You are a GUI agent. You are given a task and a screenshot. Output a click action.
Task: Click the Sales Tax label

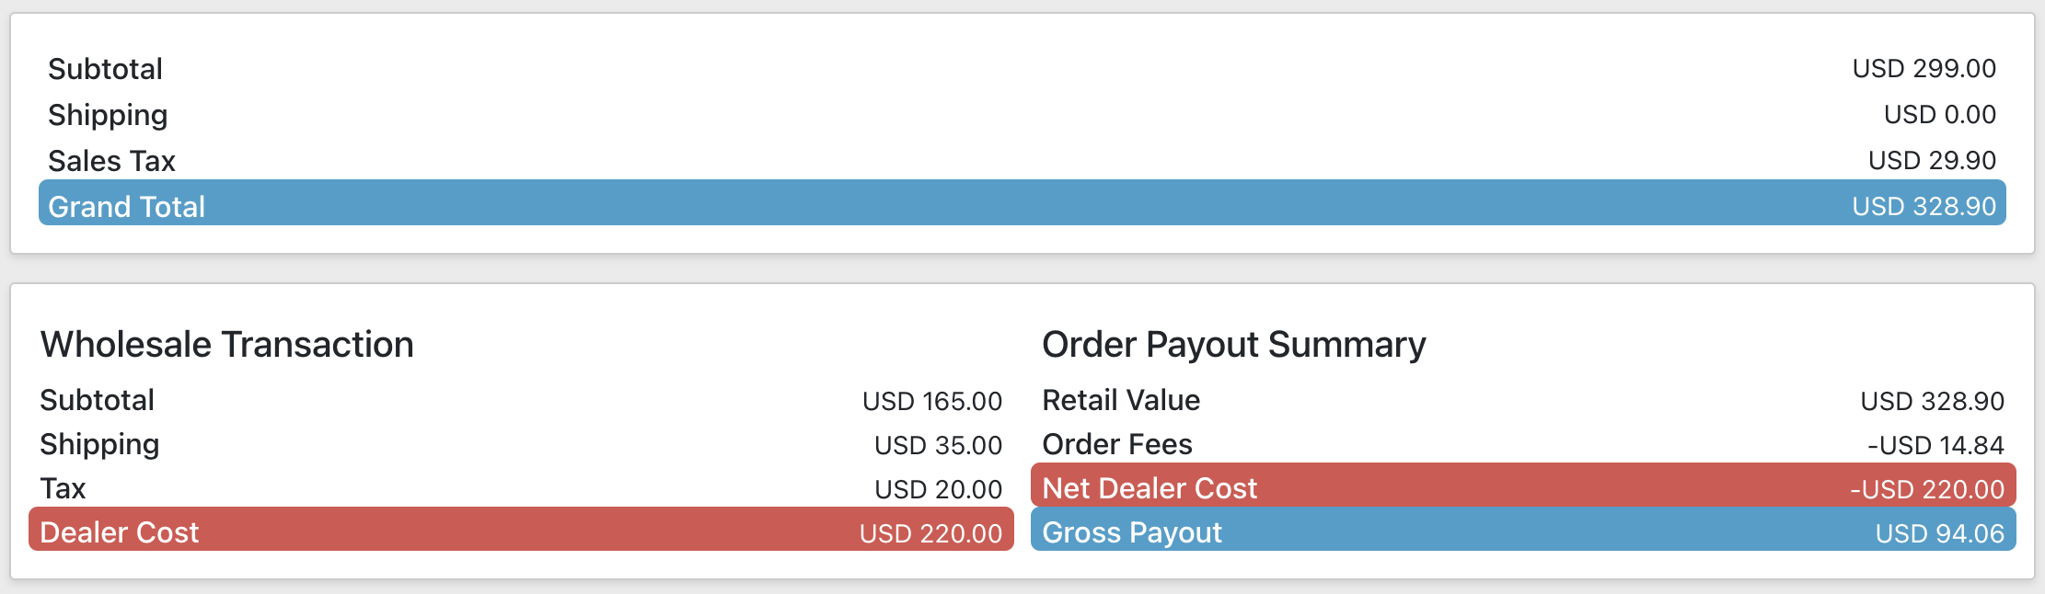[111, 161]
